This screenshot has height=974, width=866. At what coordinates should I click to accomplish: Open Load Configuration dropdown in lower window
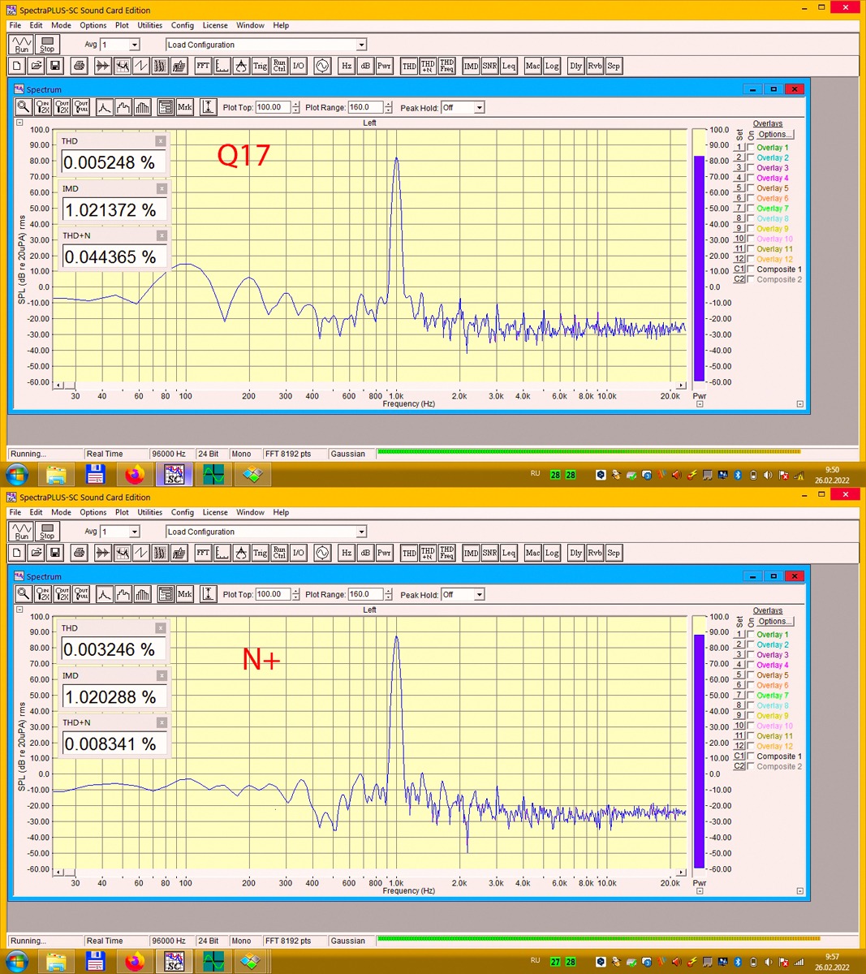point(361,532)
